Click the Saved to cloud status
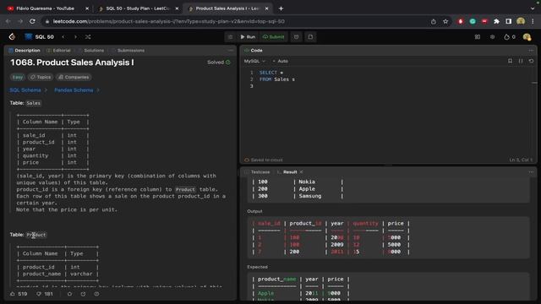Screen dimensions: 541x304 (264, 160)
